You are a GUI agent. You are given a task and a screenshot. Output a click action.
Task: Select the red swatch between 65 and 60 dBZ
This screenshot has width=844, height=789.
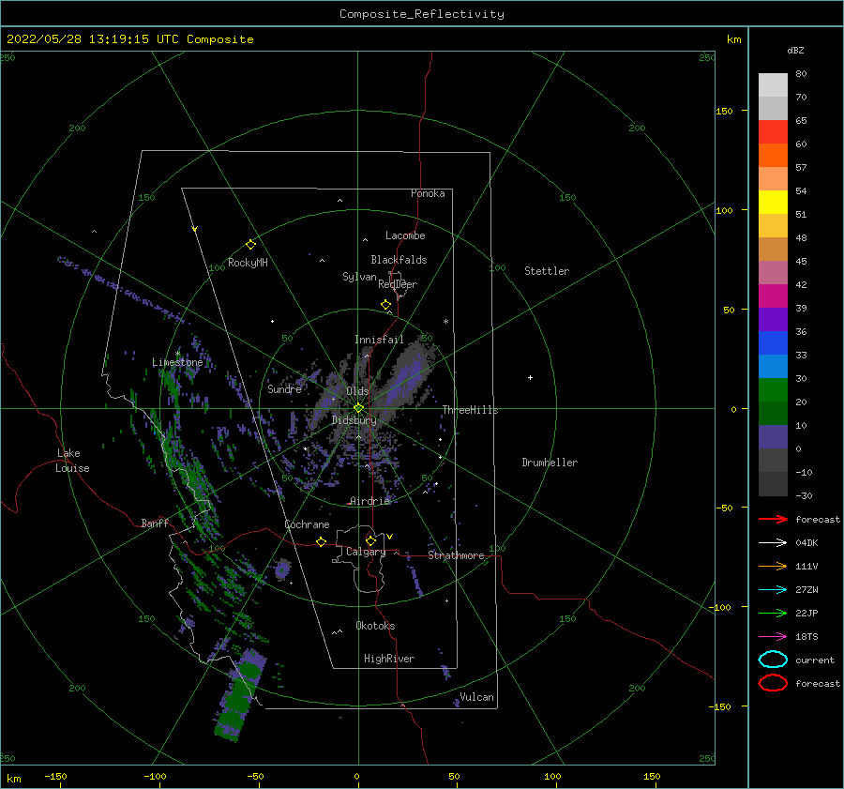pos(773,132)
